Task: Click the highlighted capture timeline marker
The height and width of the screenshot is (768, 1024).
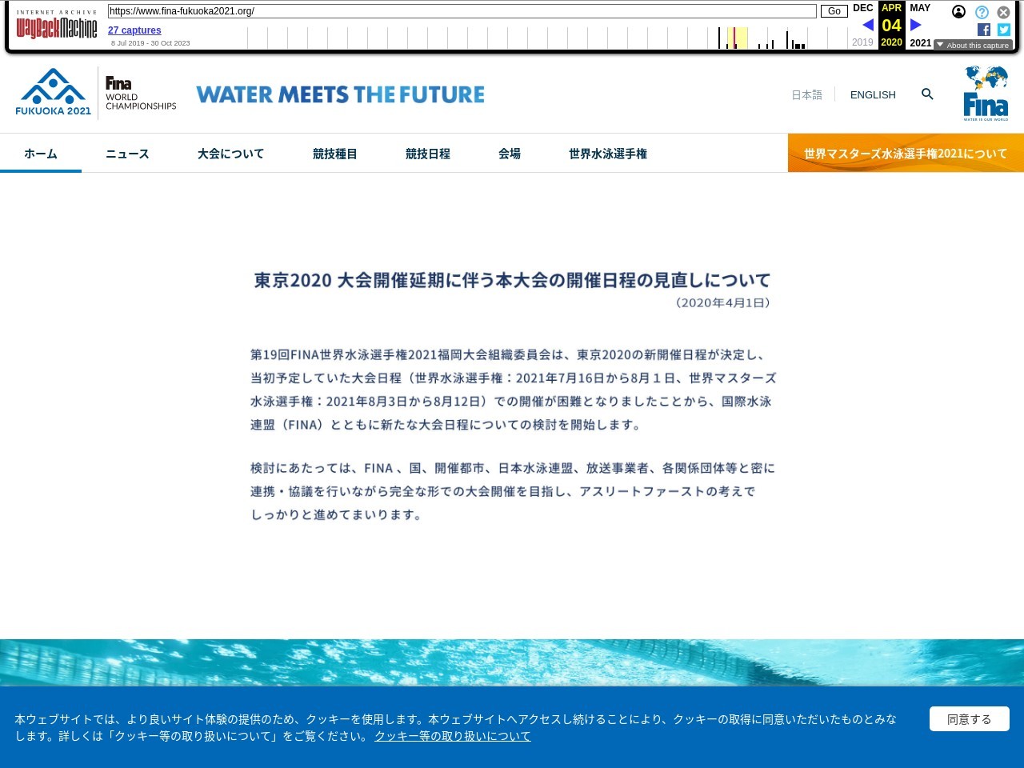Action: coord(735,38)
